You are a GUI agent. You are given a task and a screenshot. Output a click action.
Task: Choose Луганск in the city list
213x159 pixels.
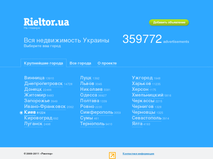point(33,124)
